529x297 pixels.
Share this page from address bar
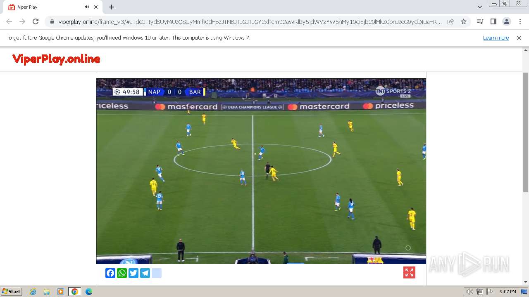point(450,22)
